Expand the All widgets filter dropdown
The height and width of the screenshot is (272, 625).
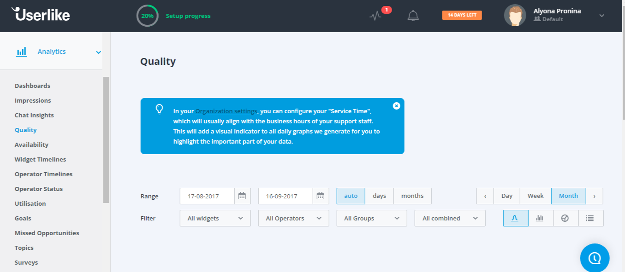pyautogui.click(x=215, y=218)
